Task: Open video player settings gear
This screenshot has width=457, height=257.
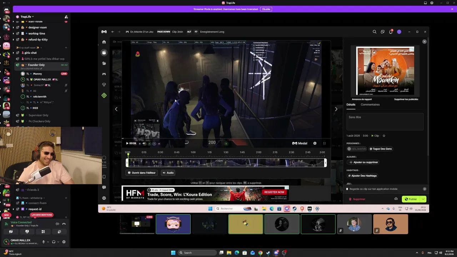Action: coord(315,143)
